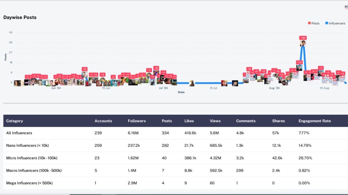Click the 0.82% engagement rate
The image size is (348, 195).
click(304, 170)
